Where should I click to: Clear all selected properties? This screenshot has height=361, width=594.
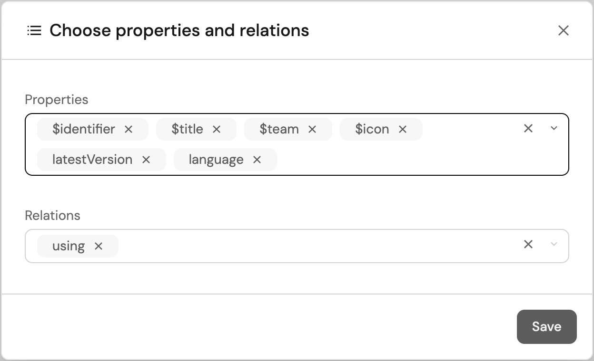coord(528,128)
